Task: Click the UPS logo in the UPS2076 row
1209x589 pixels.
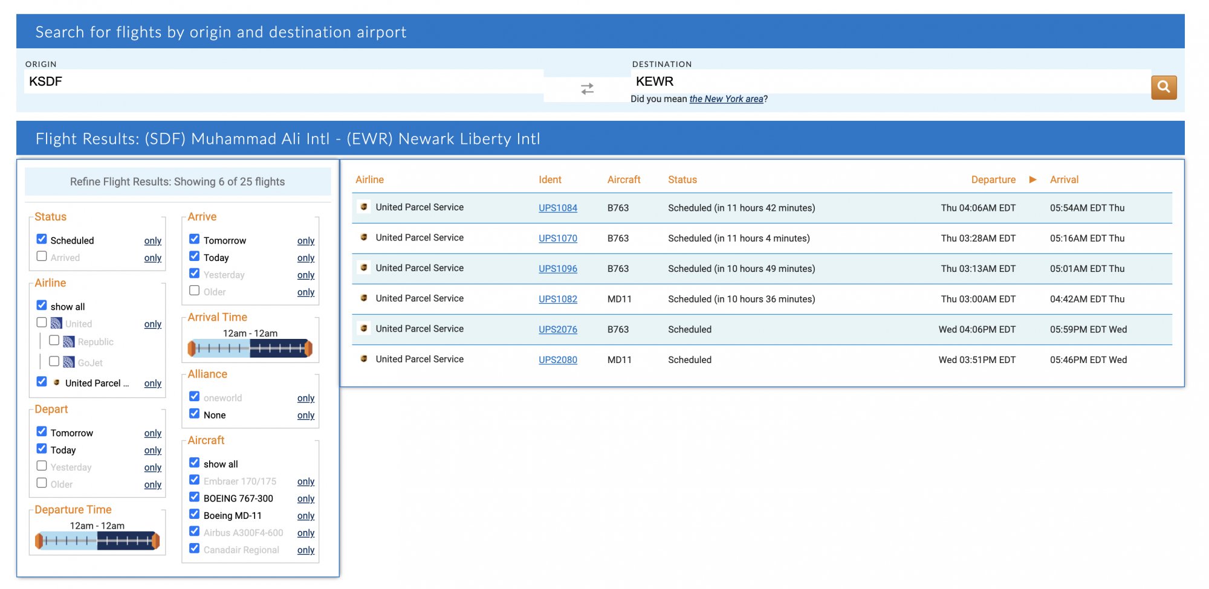Action: 364,329
